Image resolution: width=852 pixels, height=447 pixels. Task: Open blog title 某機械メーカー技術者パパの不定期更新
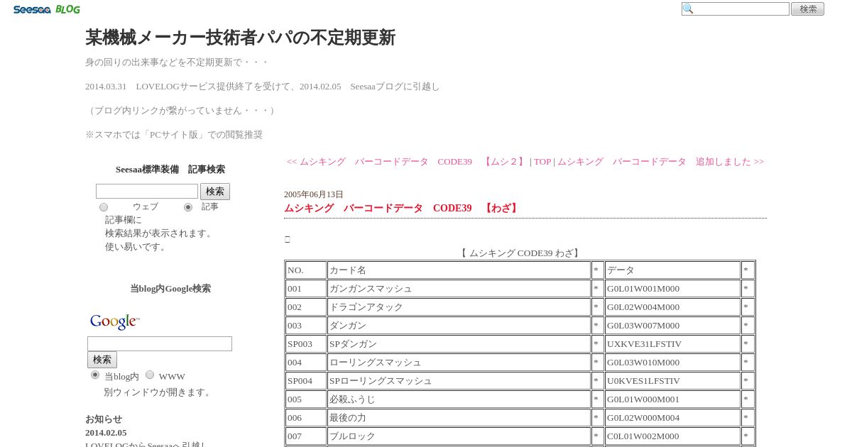click(x=240, y=38)
